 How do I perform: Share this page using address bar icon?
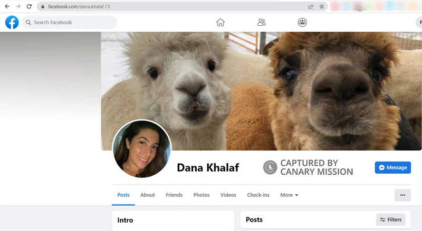(311, 6)
